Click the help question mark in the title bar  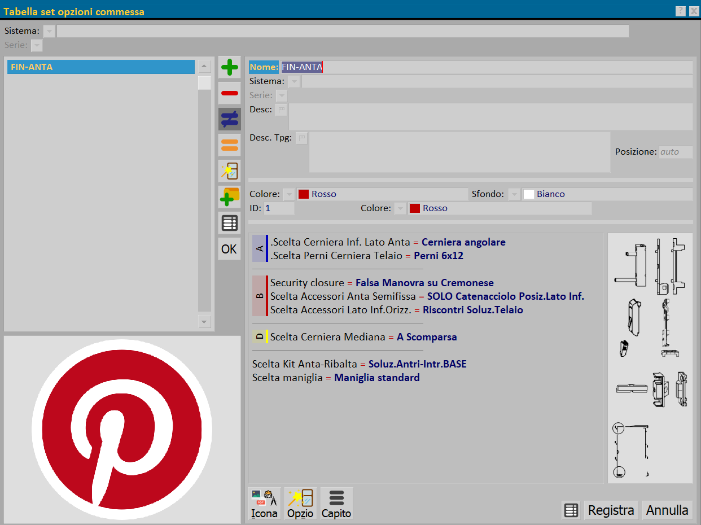(x=681, y=11)
